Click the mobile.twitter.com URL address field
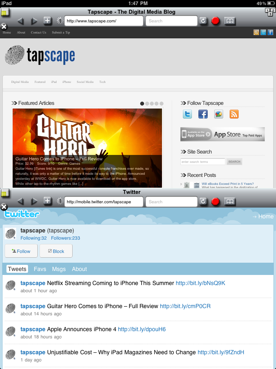 click(103, 202)
